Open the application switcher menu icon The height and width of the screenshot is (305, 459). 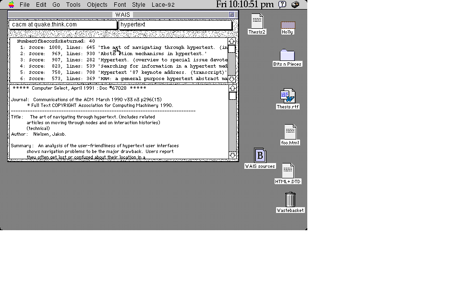click(x=296, y=5)
